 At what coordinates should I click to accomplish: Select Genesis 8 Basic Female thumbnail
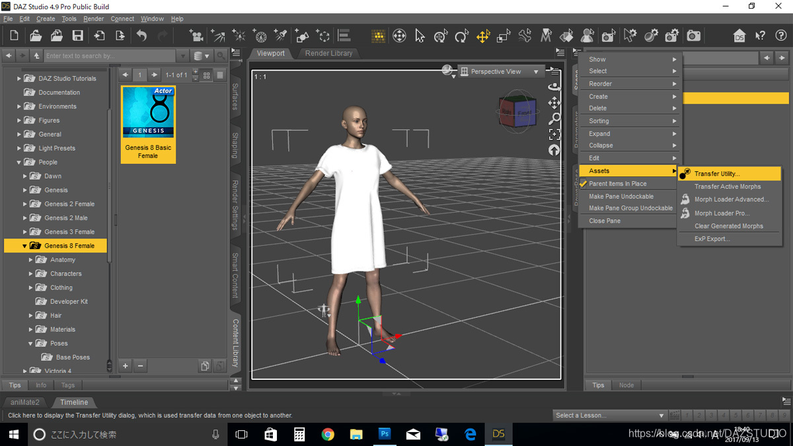coord(148,124)
